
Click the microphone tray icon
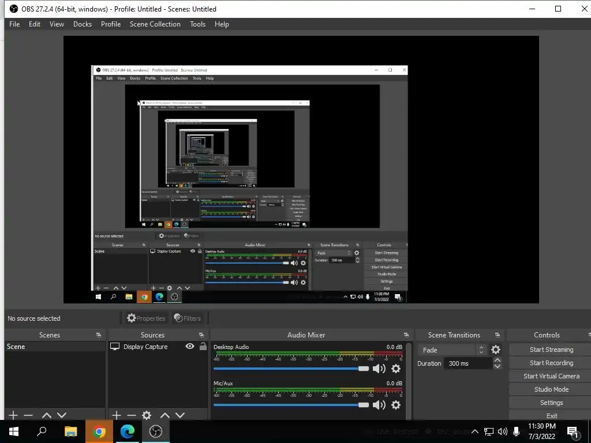(517, 431)
